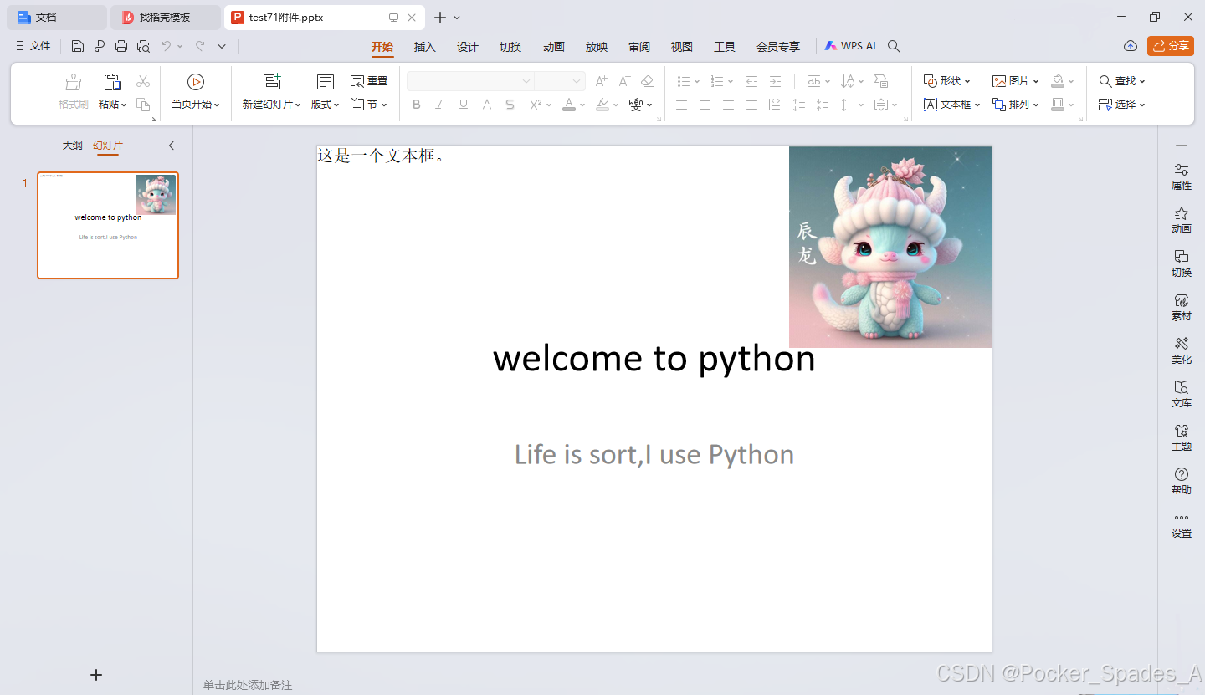Click the orange 分享 share button
This screenshot has width=1205, height=695.
click(x=1171, y=46)
